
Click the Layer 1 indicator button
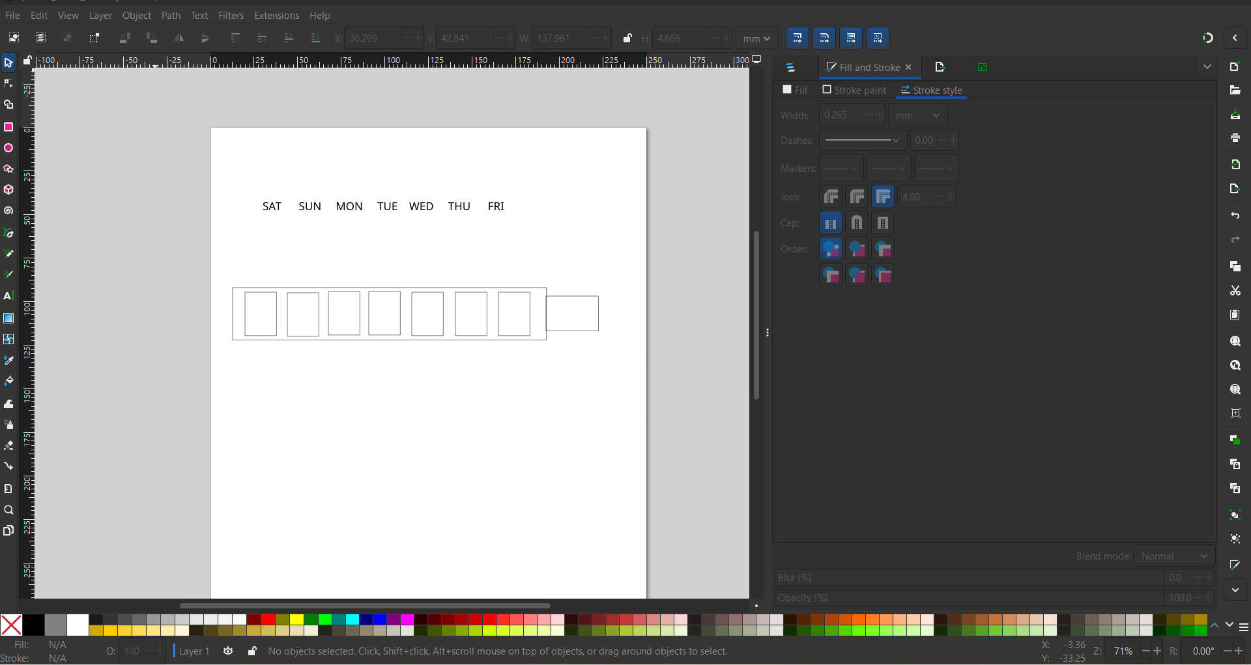pos(191,651)
